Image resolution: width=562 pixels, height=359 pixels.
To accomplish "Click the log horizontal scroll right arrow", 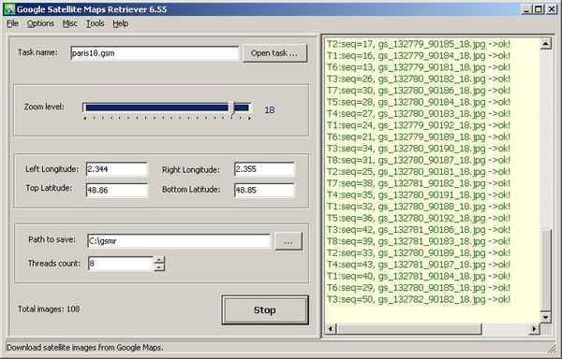I will [535, 328].
